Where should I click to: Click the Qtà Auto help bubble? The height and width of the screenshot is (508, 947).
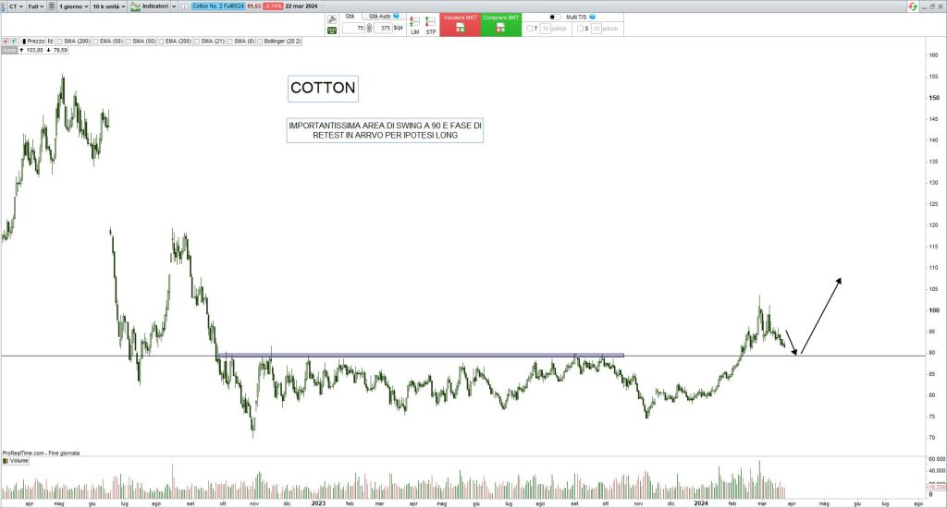(x=396, y=17)
